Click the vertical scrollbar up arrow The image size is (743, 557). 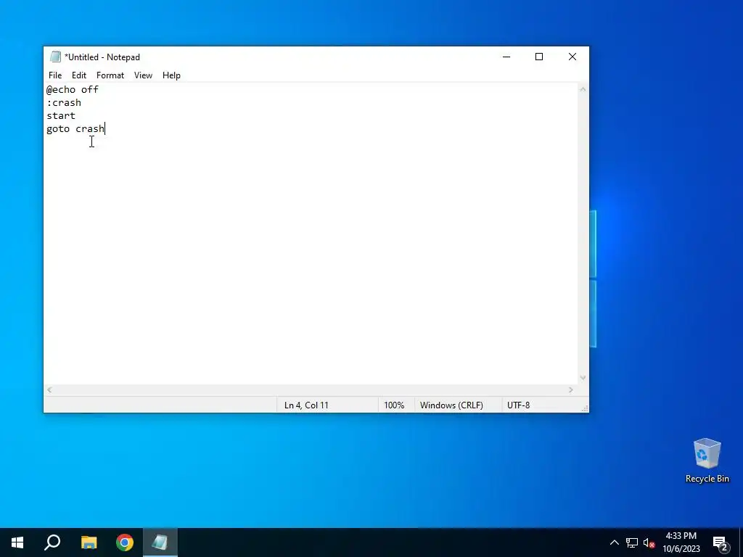pyautogui.click(x=583, y=89)
